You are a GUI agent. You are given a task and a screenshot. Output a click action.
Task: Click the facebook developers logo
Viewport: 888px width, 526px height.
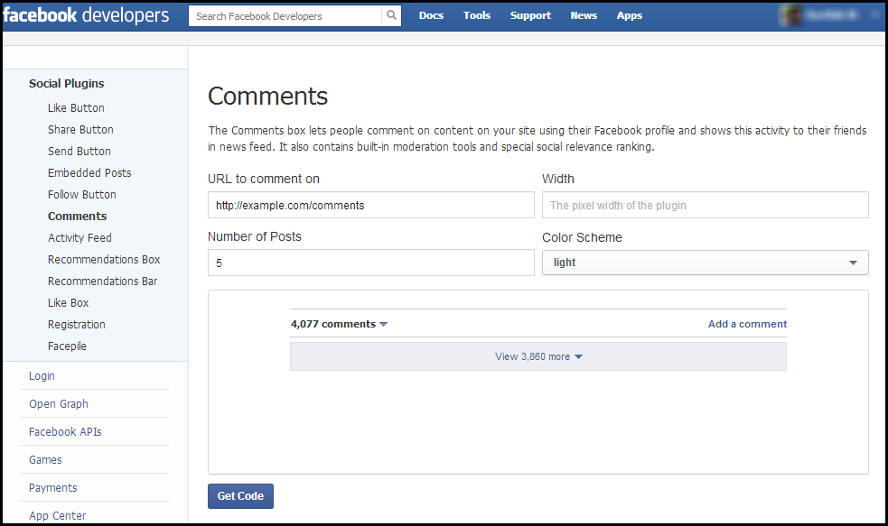(x=86, y=14)
